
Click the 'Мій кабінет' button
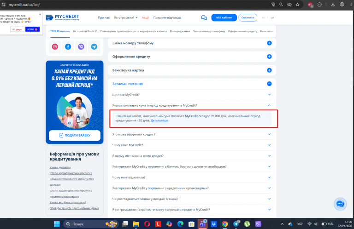point(224,17)
